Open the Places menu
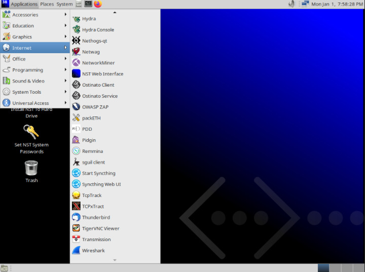The width and height of the screenshot is (365, 272). tap(47, 4)
